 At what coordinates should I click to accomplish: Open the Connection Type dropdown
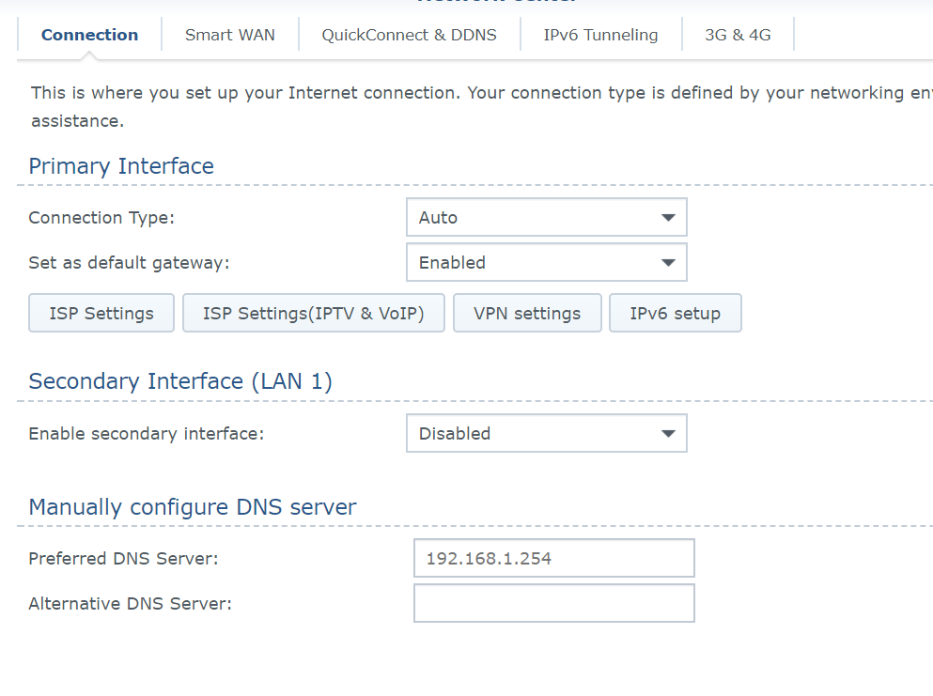tap(546, 217)
